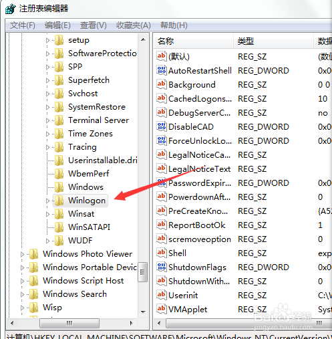Screen dimensions: 332x339
Task: Click the tree pane vertical scrollbar thumb
Action: (x=142, y=272)
